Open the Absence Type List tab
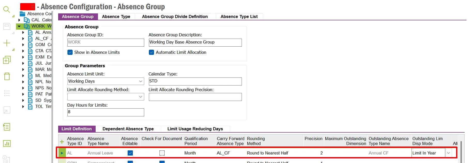 pyautogui.click(x=239, y=17)
